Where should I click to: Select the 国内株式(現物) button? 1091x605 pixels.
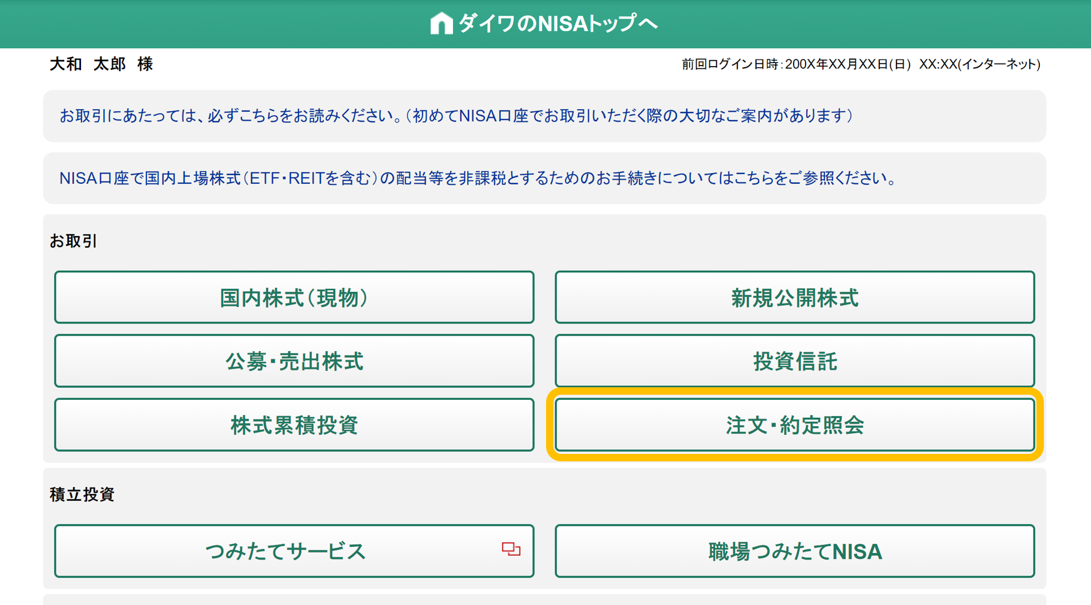click(294, 297)
